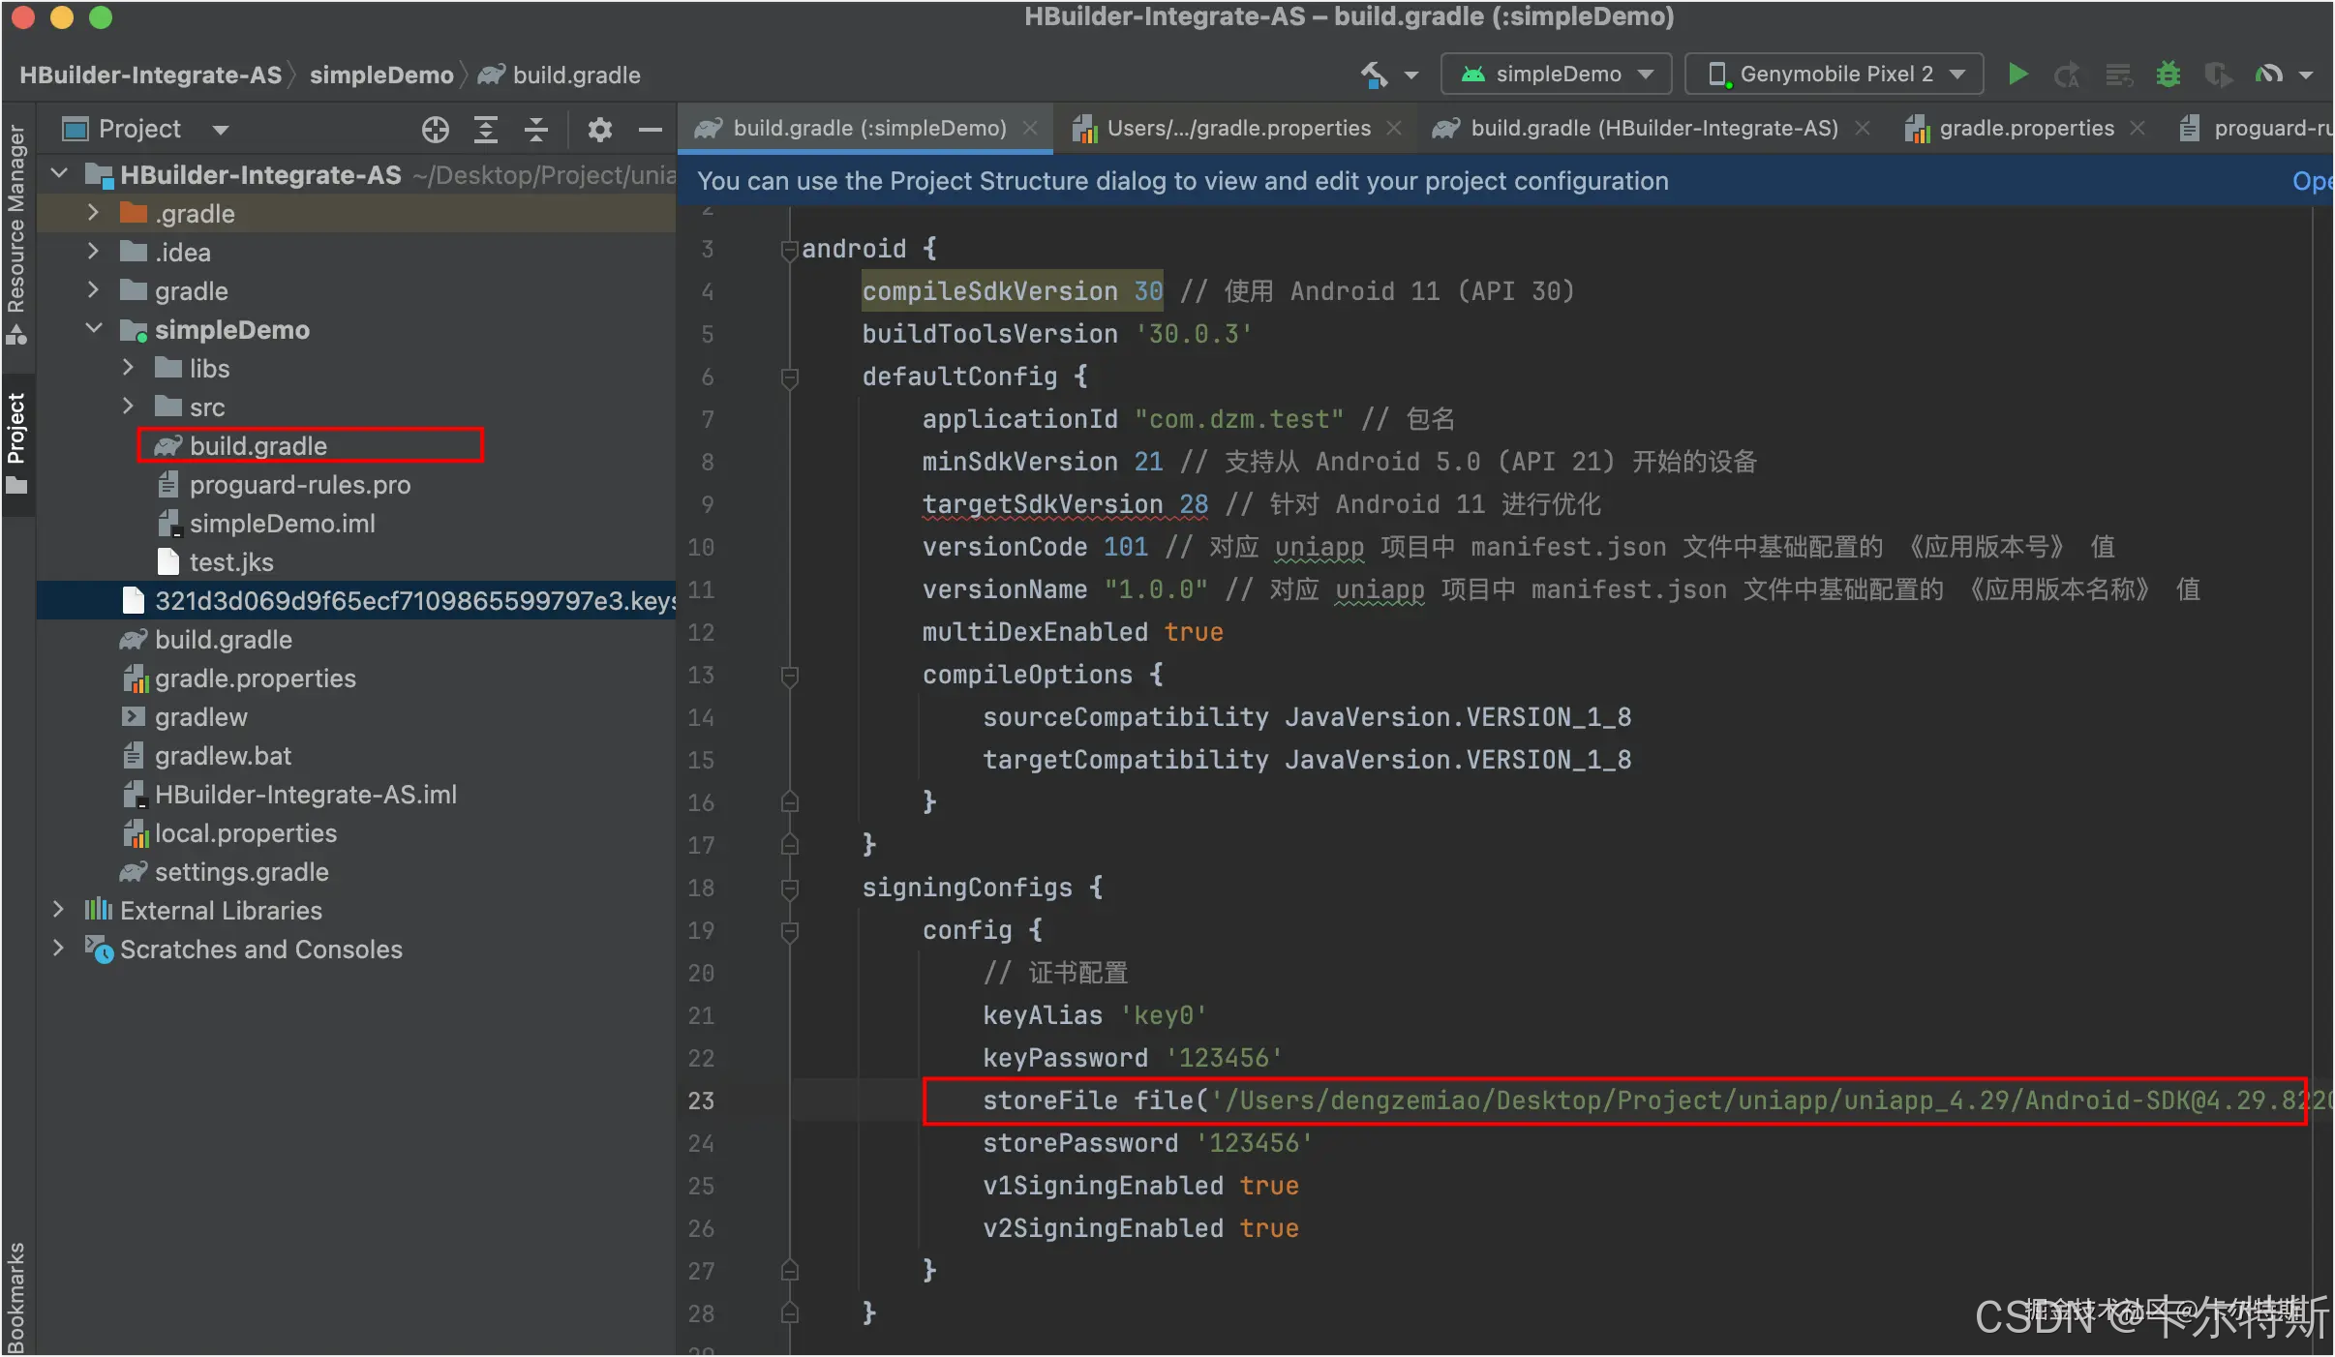Toggle the Project tool window side tab
This screenshot has height=1357, width=2335.
[16, 443]
